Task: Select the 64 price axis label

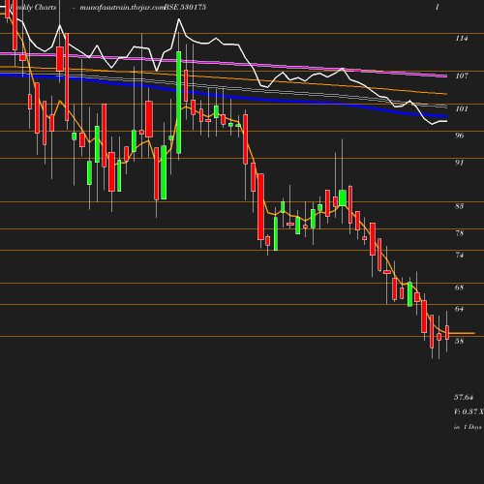Action: pos(460,309)
